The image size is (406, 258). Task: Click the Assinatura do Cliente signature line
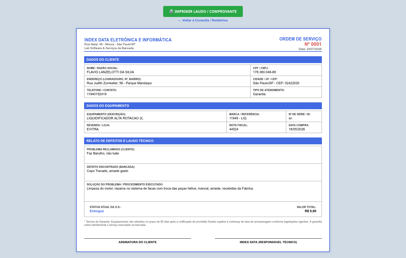coord(138,238)
